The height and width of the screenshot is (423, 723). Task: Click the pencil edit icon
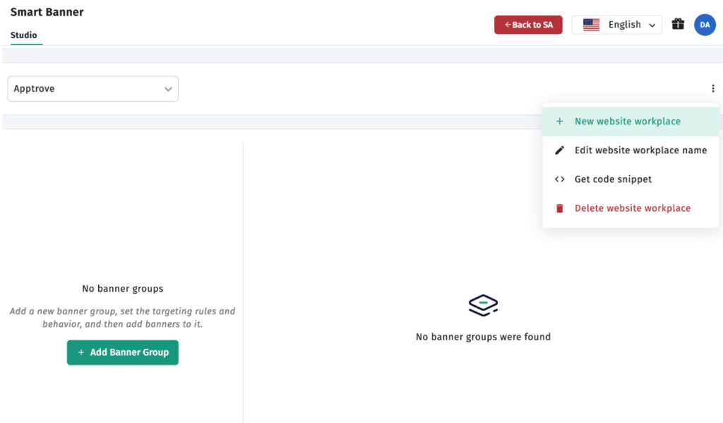(x=559, y=150)
